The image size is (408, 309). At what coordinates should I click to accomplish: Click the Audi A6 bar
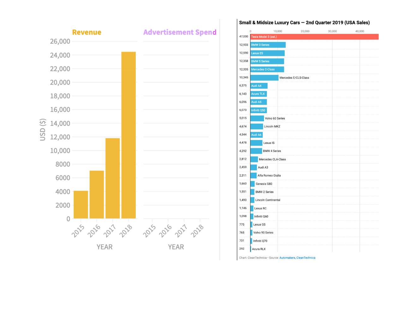tap(257, 135)
